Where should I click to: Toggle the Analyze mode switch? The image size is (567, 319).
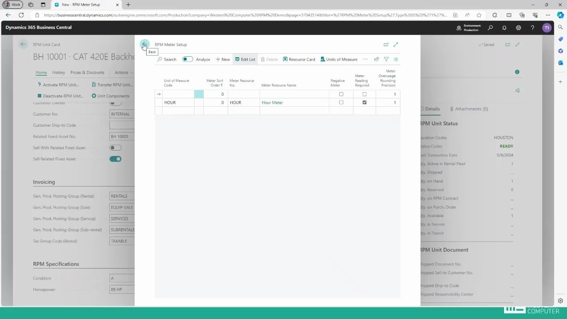coord(188,59)
